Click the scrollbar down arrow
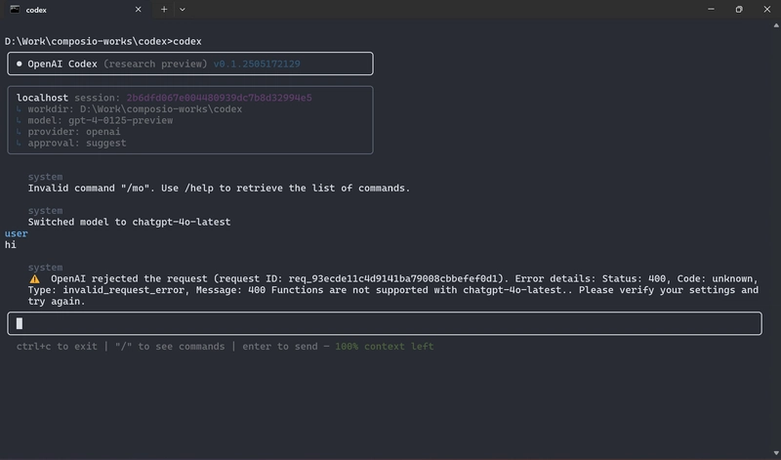The image size is (781, 460). [x=776, y=453]
